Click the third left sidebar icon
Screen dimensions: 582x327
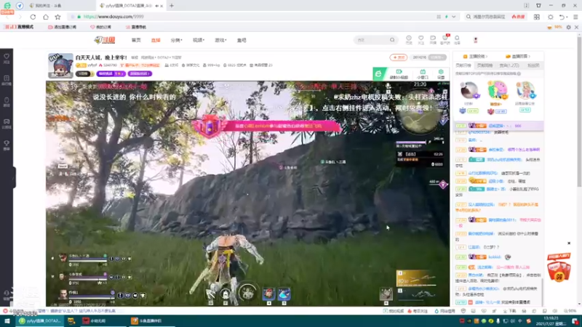[x=7, y=102]
